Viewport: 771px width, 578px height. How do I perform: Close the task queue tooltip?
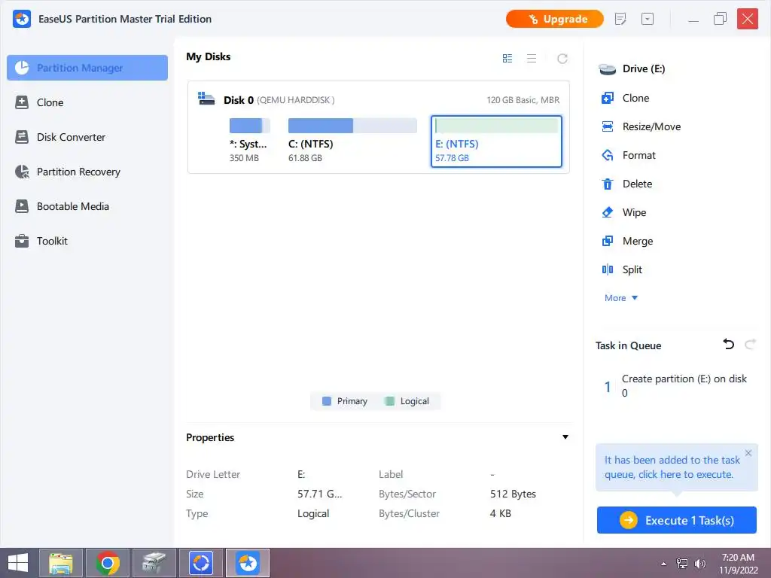pos(748,453)
